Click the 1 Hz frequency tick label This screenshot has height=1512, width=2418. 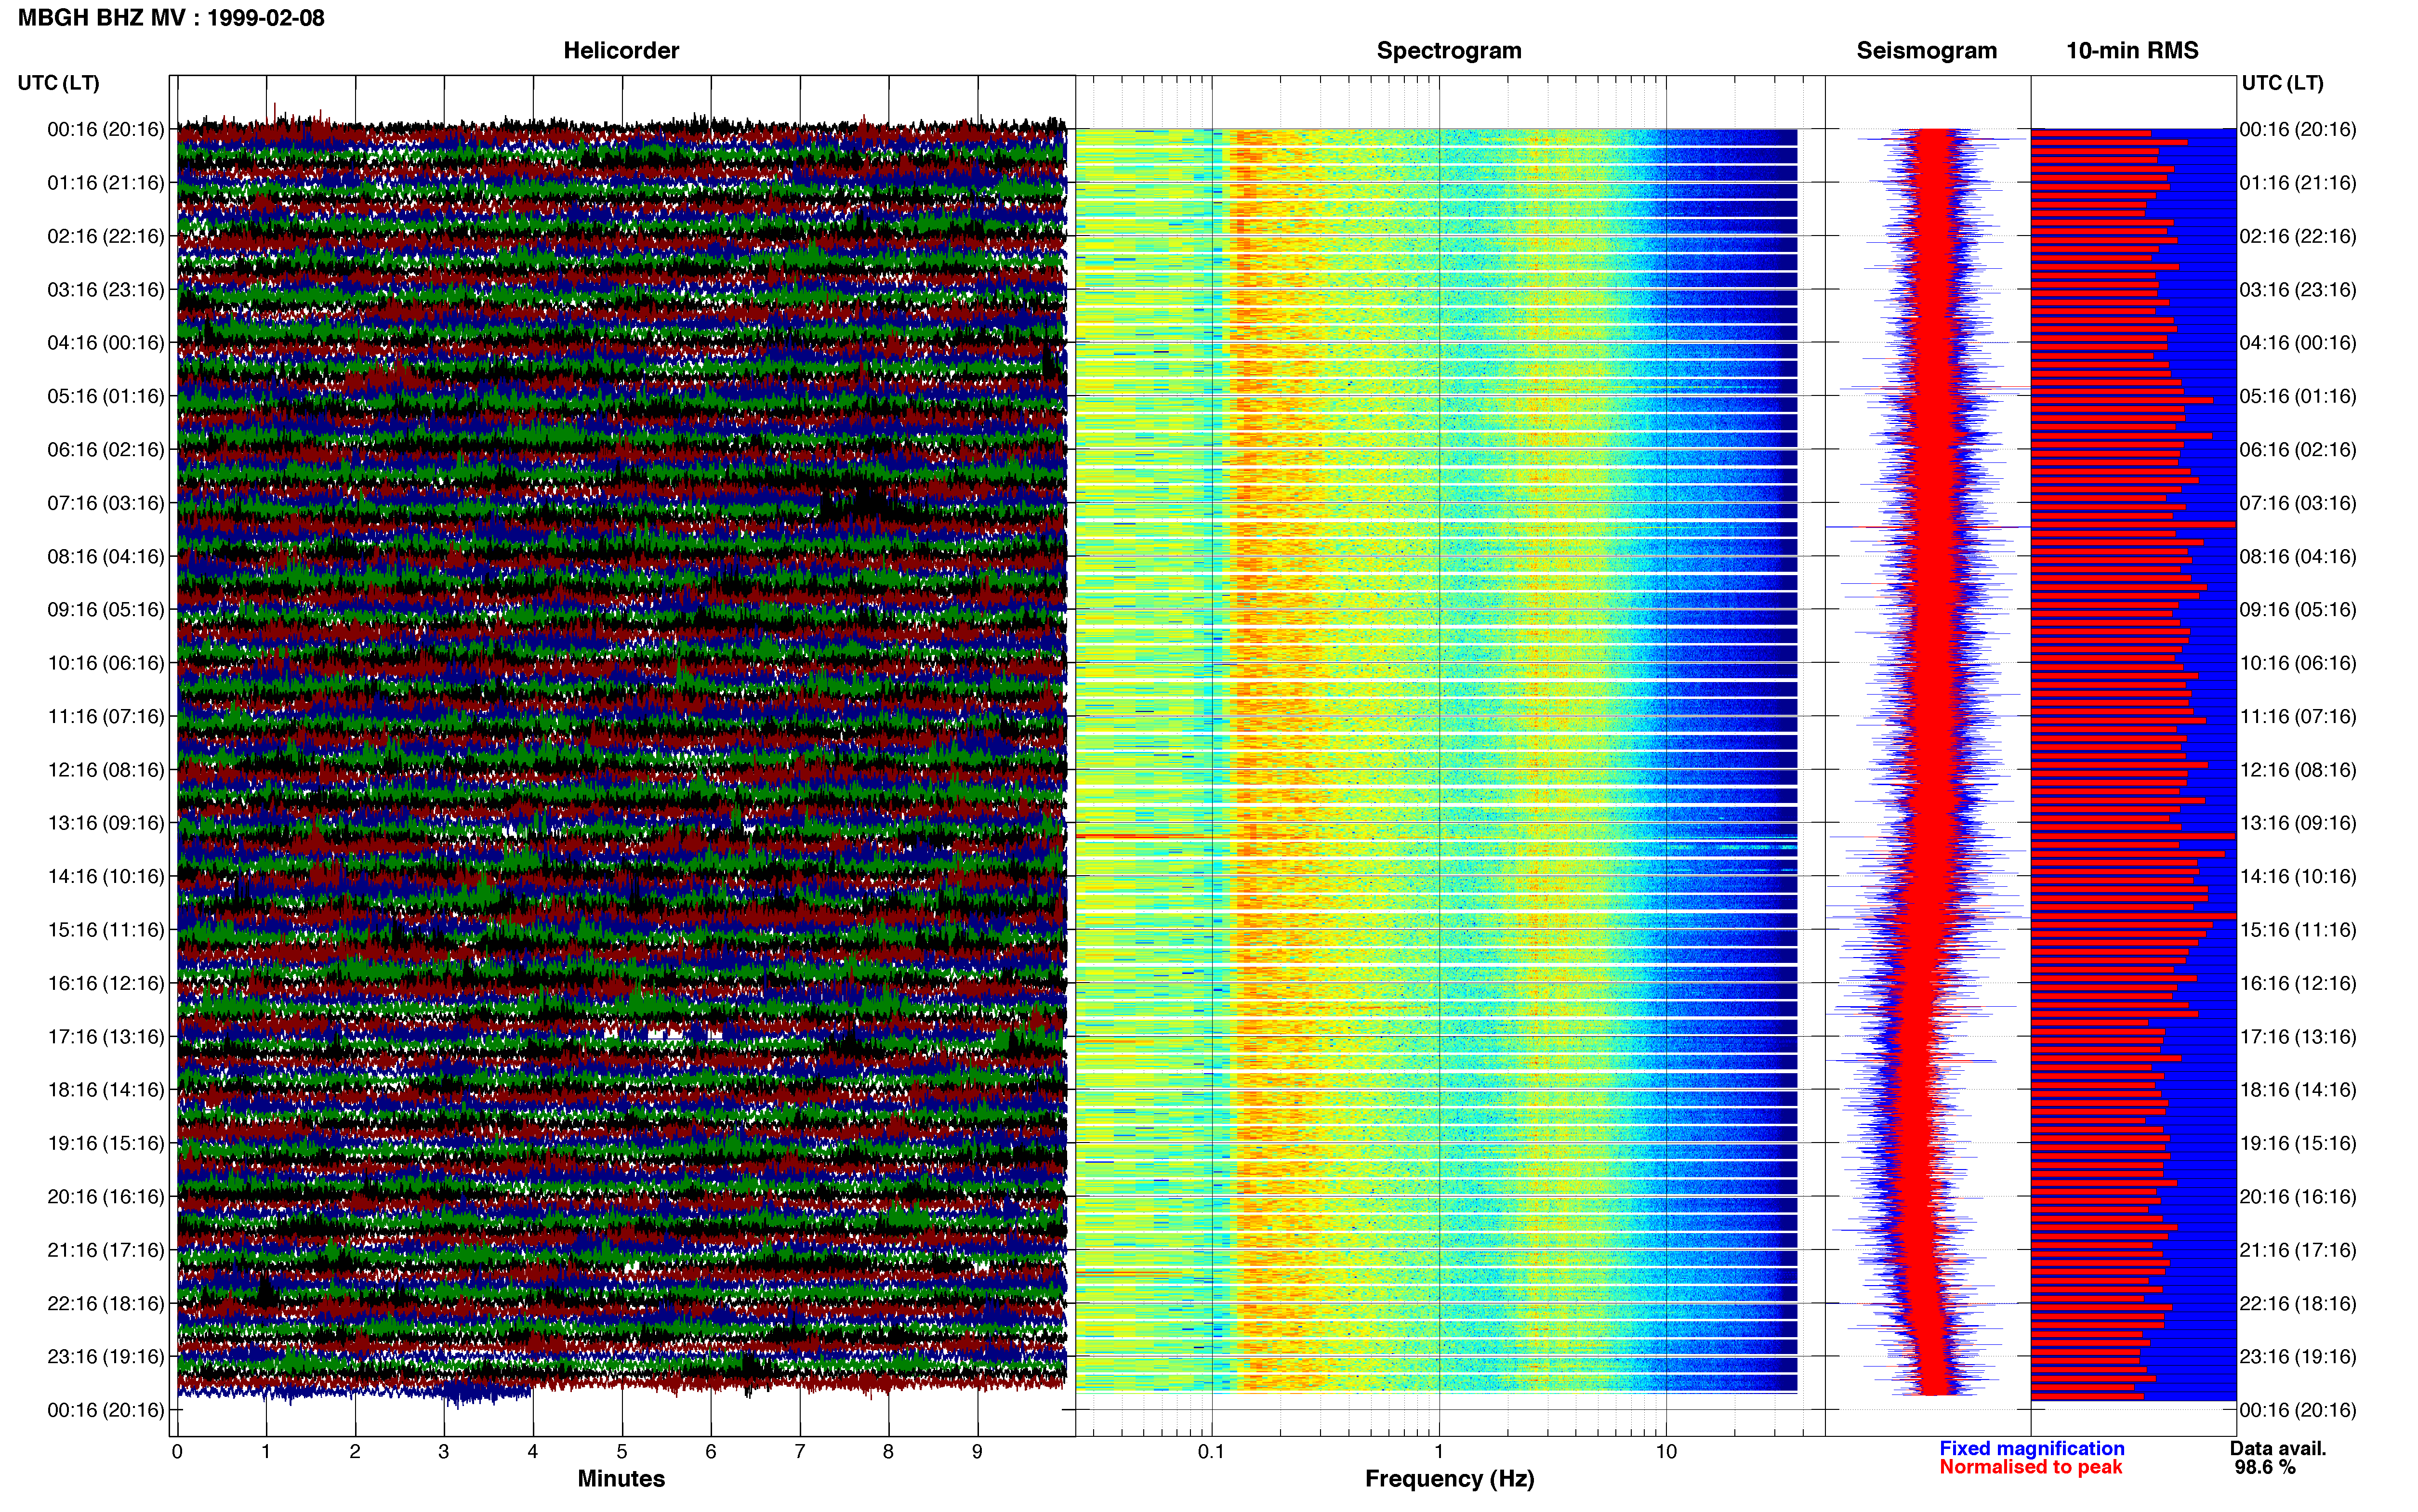pos(1439,1452)
